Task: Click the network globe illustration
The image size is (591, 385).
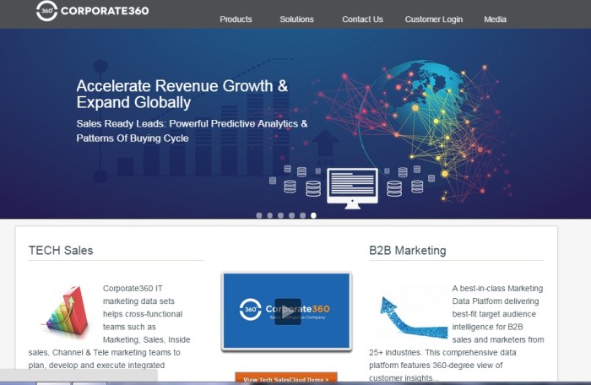Action: (x=415, y=130)
